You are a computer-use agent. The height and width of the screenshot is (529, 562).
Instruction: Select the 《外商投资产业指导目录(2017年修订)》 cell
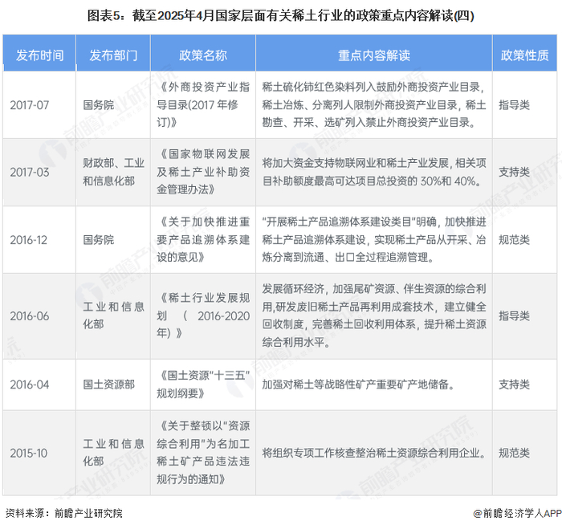(x=203, y=104)
